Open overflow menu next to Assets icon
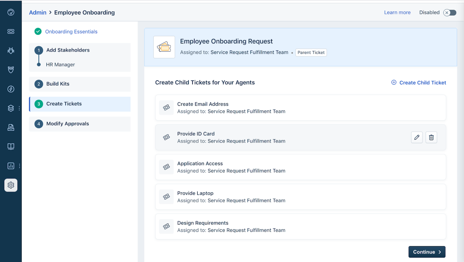 point(19,108)
